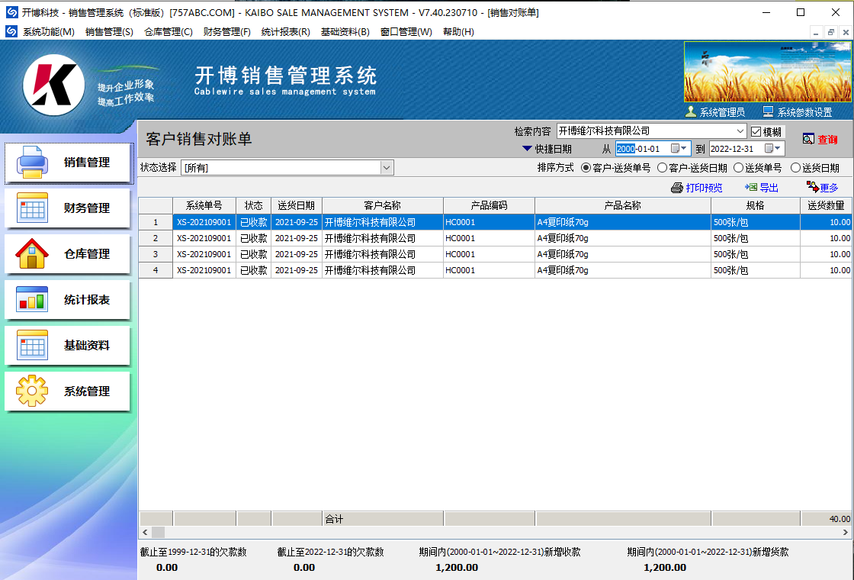Click the 导出 export icon
The width and height of the screenshot is (854, 580).
pos(751,187)
